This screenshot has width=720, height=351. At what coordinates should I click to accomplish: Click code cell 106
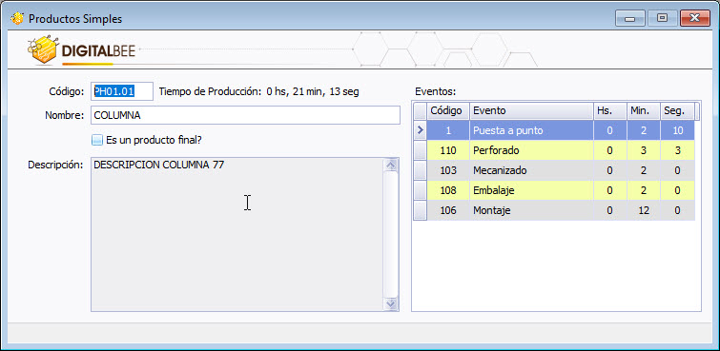point(448,211)
